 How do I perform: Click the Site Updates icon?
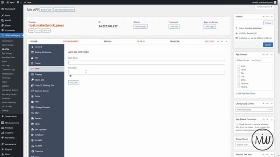[32, 130]
